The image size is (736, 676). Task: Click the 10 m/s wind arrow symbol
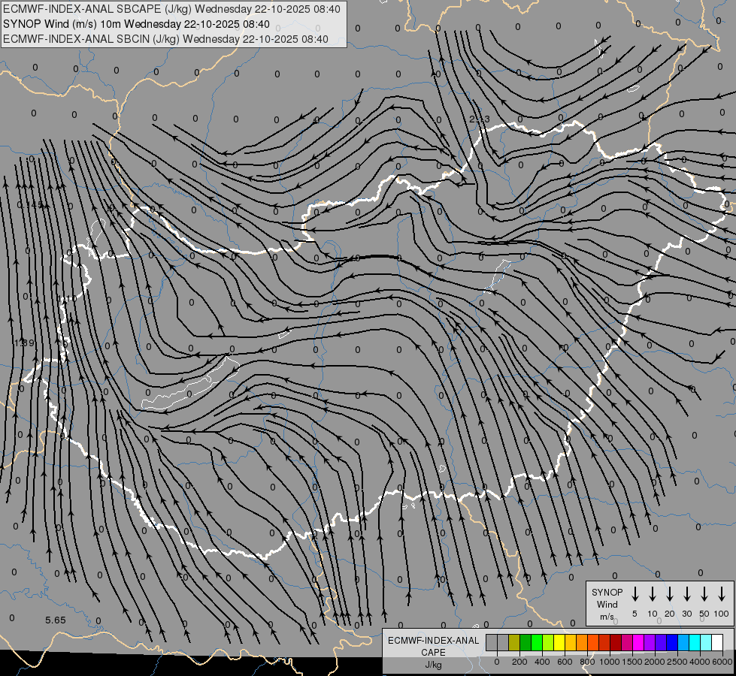[652, 594]
